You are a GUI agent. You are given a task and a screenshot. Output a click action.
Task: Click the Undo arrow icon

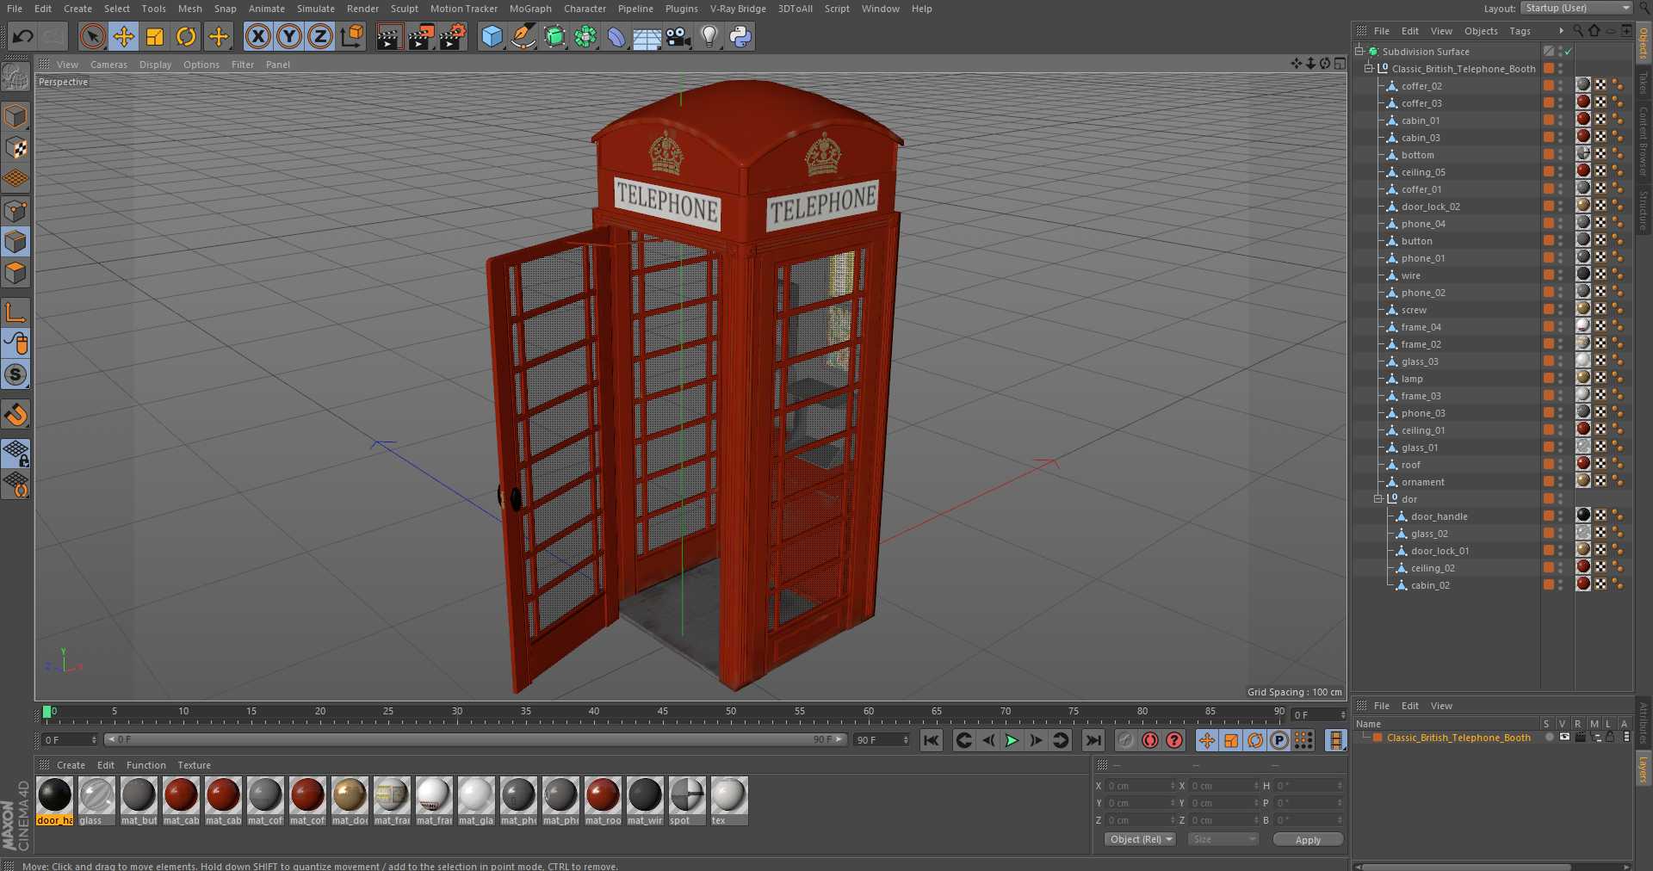pyautogui.click(x=23, y=36)
